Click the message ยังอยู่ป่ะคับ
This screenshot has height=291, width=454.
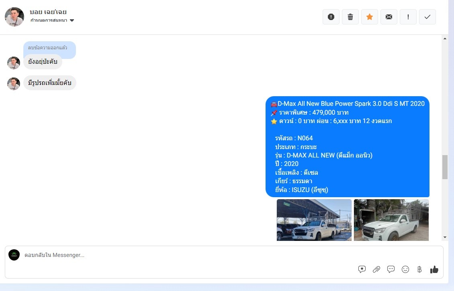tap(43, 62)
